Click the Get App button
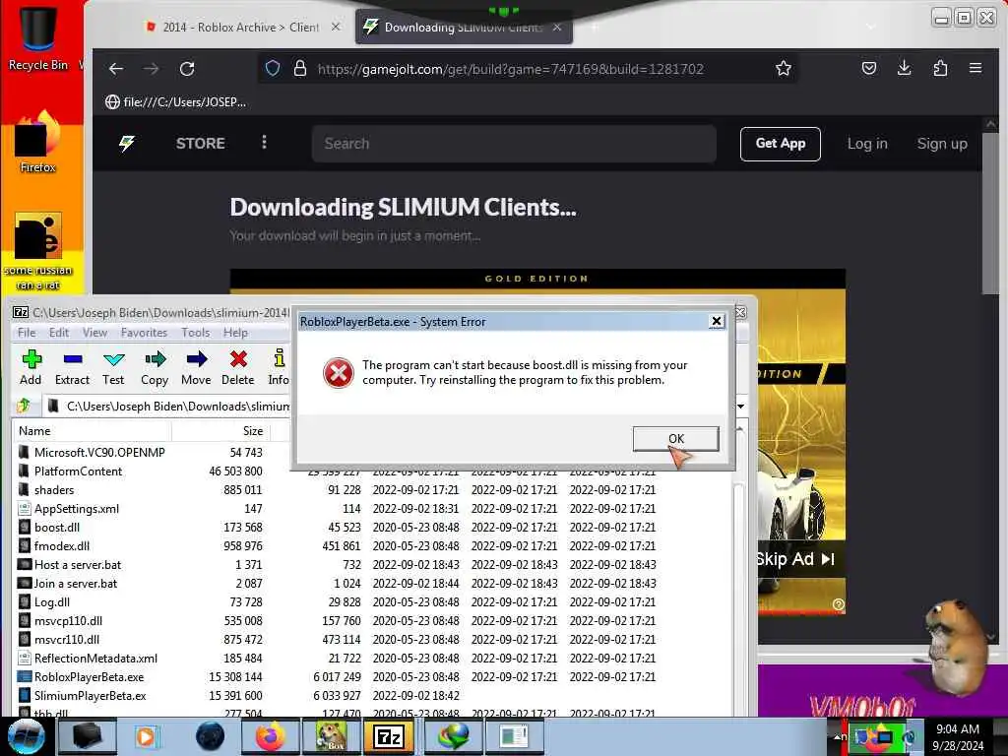1008x756 pixels. (x=780, y=144)
